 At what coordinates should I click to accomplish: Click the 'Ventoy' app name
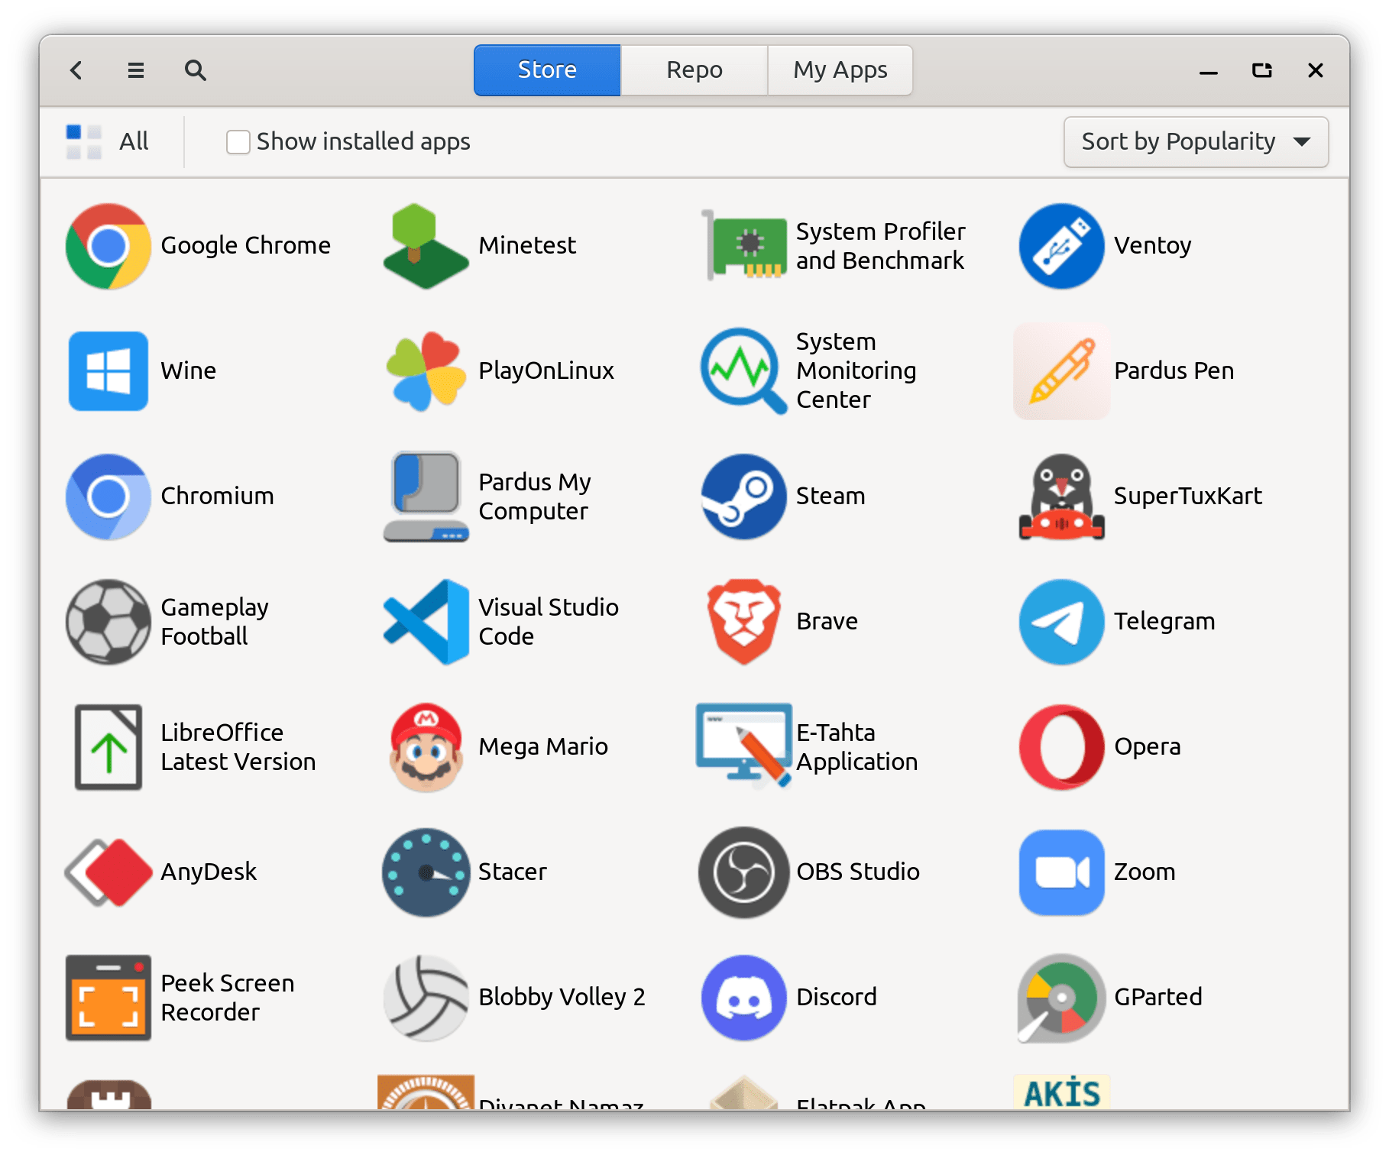(x=1152, y=246)
